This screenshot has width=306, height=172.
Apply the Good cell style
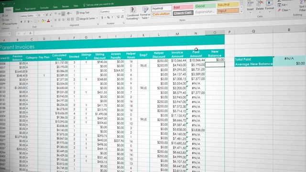point(205,6)
